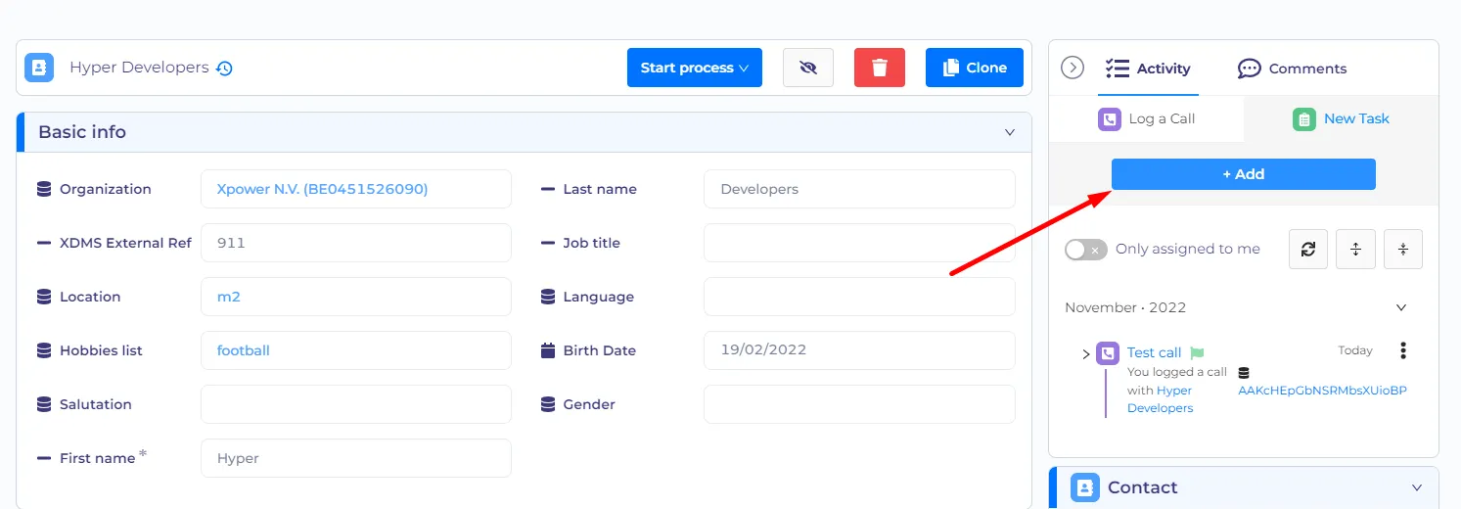Image resolution: width=1461 pixels, height=509 pixels.
Task: Open the empty Gender field
Action: click(x=859, y=404)
